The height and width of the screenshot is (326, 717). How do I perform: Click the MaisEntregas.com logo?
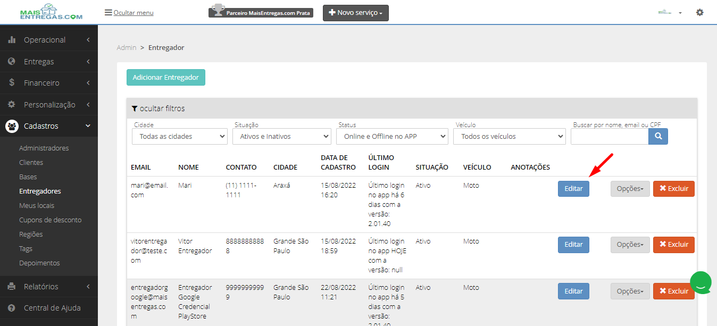click(x=51, y=12)
